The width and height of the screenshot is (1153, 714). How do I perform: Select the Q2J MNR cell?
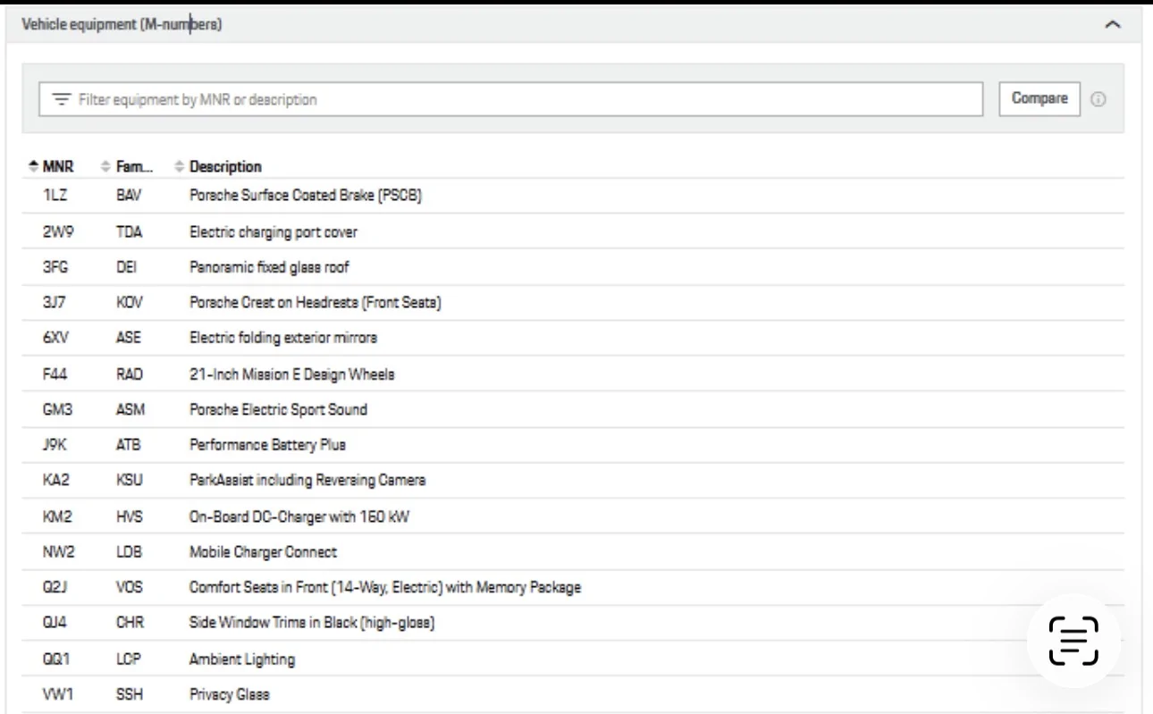[x=55, y=587]
